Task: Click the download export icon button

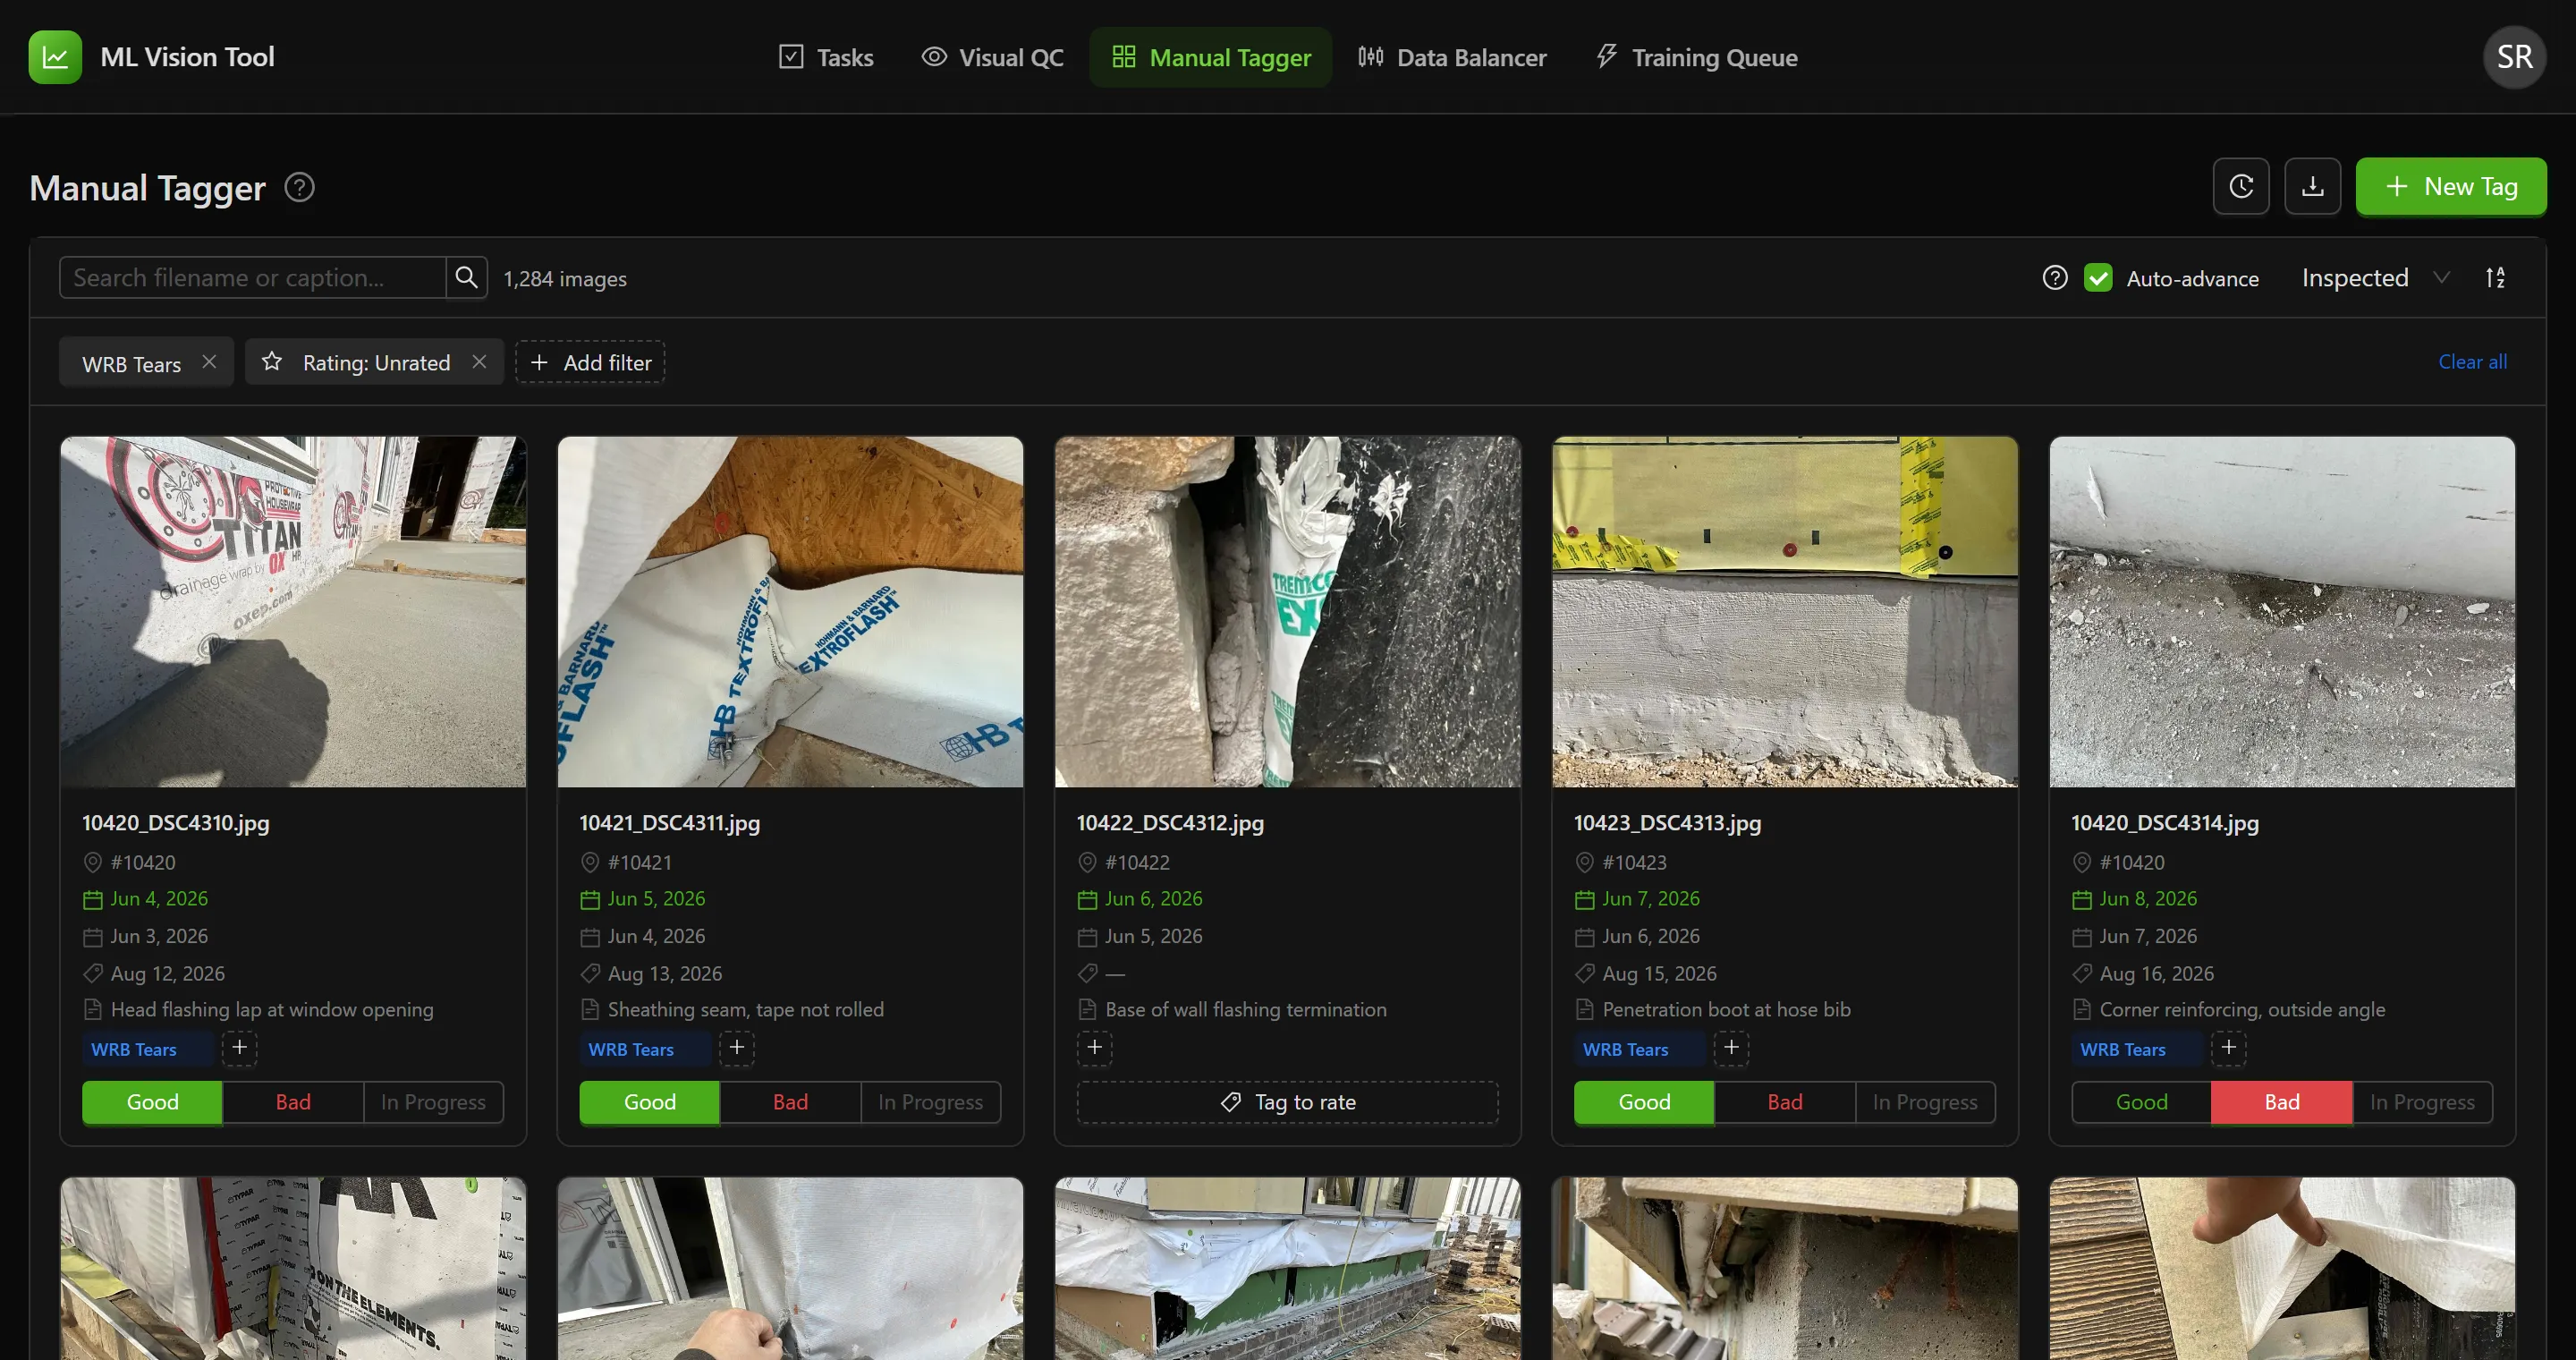Action: click(x=2312, y=186)
